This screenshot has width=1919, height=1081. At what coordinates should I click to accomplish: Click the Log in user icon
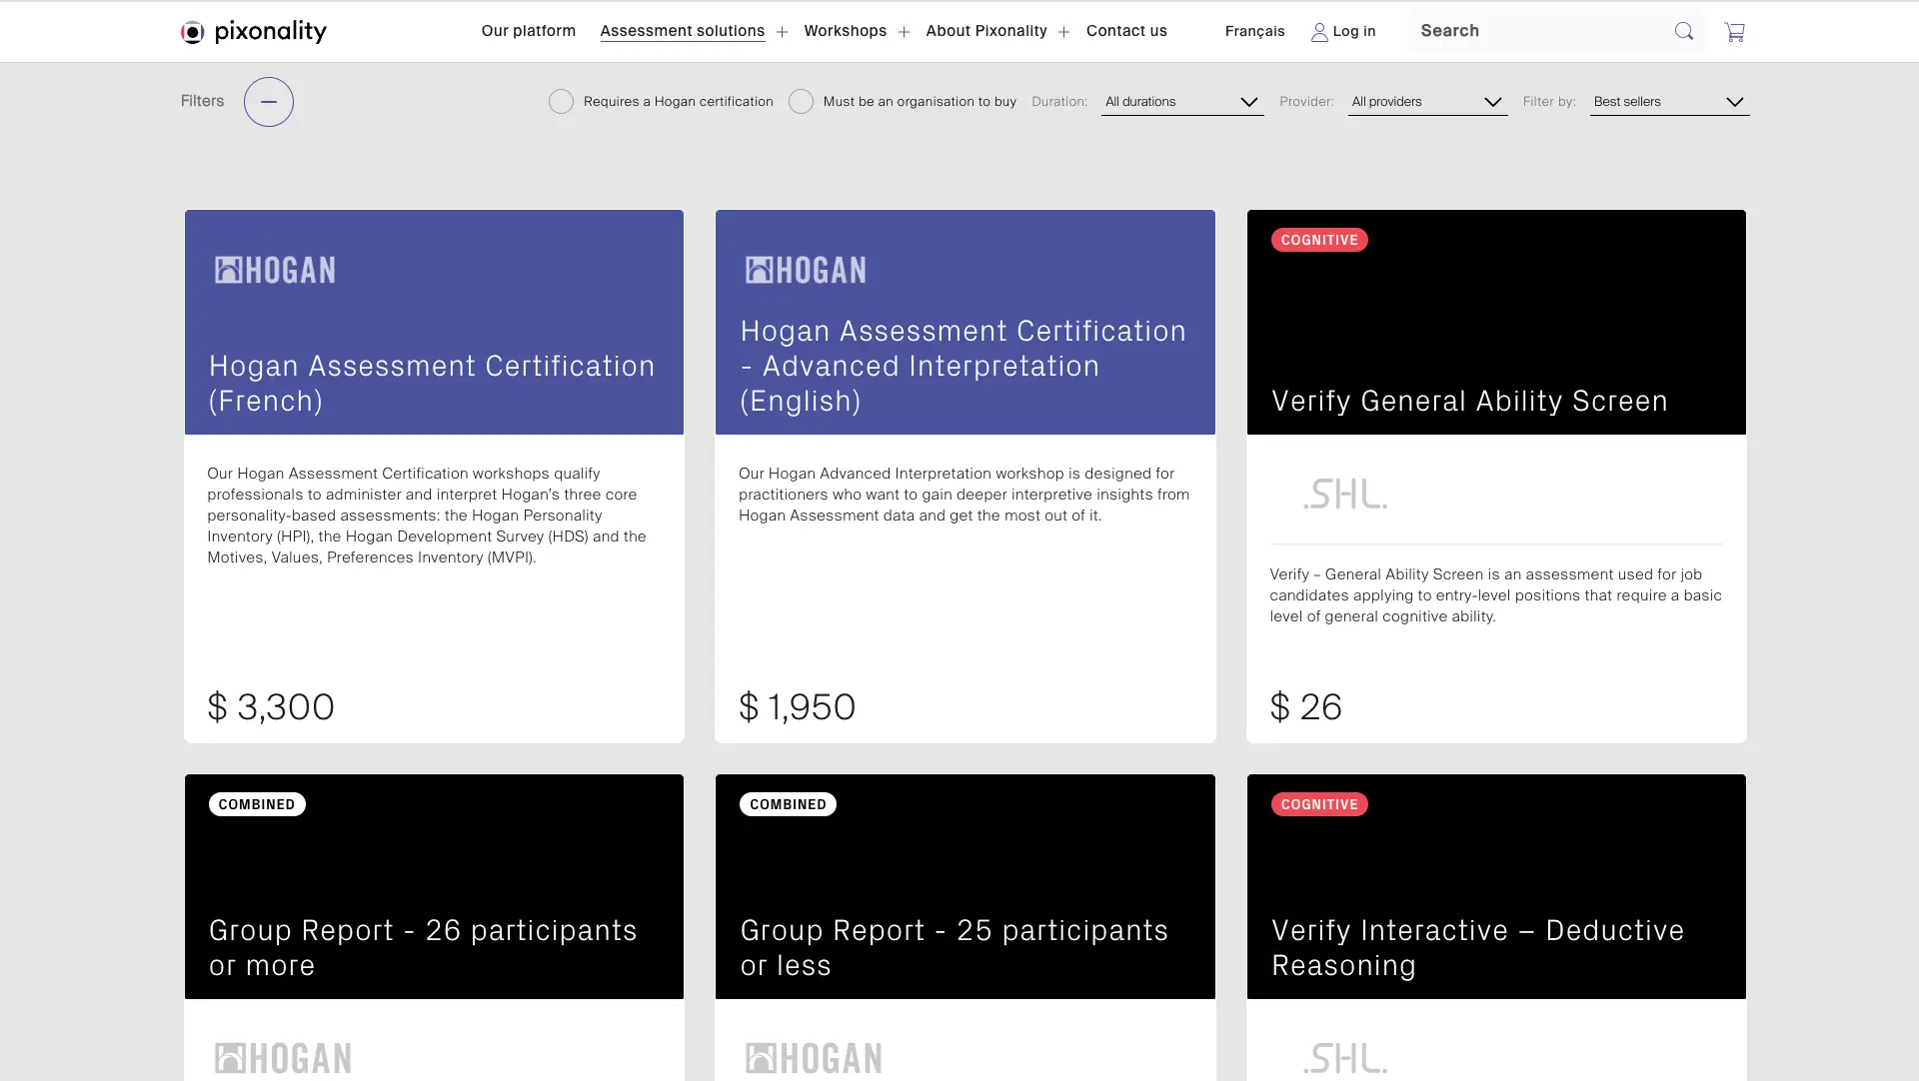click(1319, 32)
